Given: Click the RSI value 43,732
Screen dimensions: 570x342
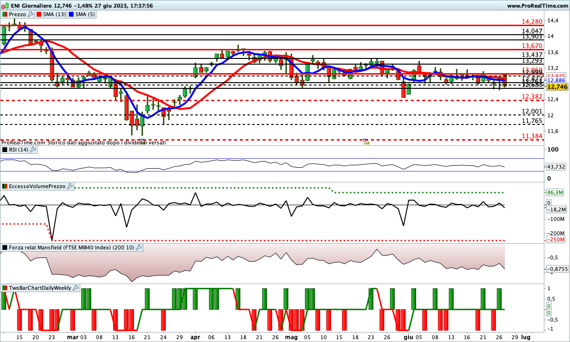Looking at the screenshot, I should 556,167.
